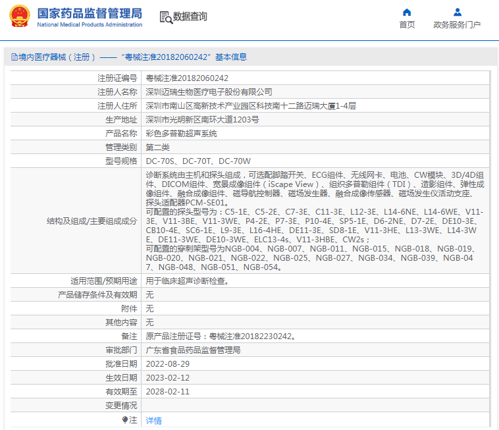The image size is (499, 430).
Task: Click the registrant address starting 深圳市南山区高新技术产业园区
Action: pyautogui.click(x=251, y=105)
